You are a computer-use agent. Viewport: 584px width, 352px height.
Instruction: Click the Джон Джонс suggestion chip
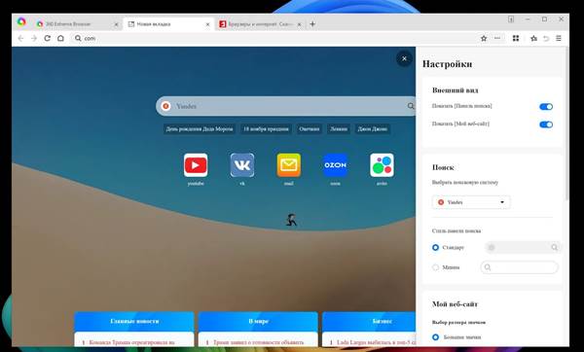tap(373, 129)
